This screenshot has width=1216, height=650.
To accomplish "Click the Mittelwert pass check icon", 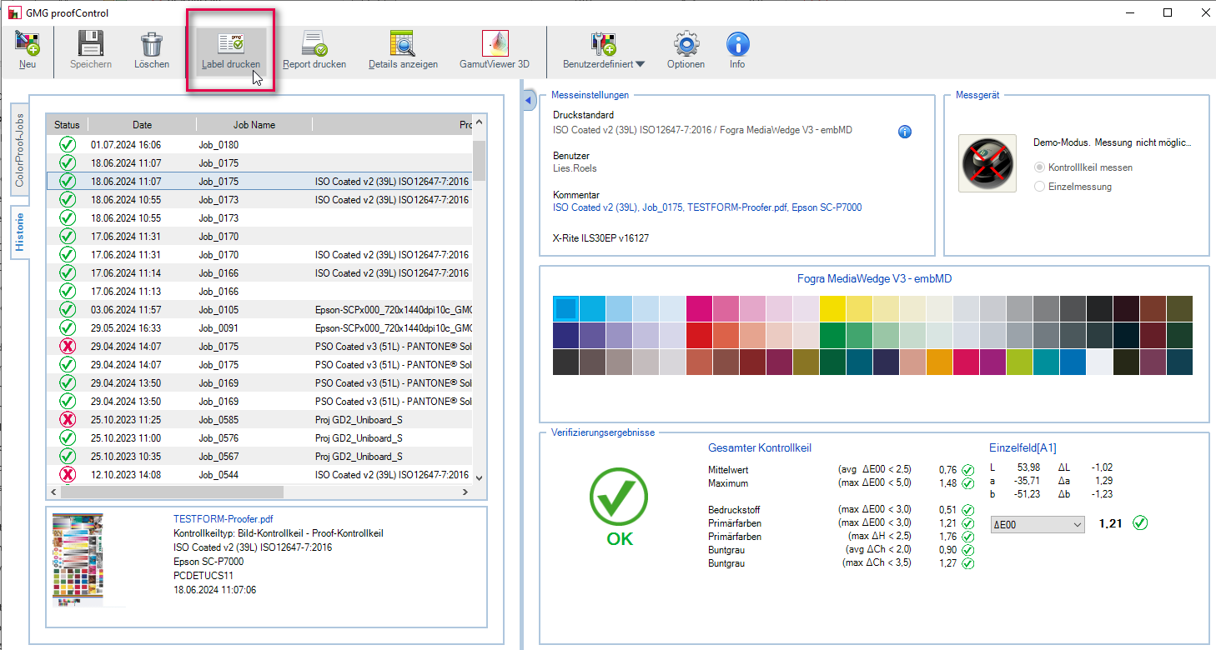I will click(x=967, y=470).
